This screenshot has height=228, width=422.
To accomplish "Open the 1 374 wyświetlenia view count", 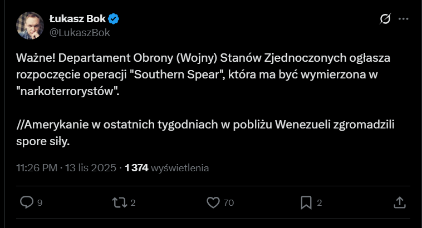I will coord(167,167).
